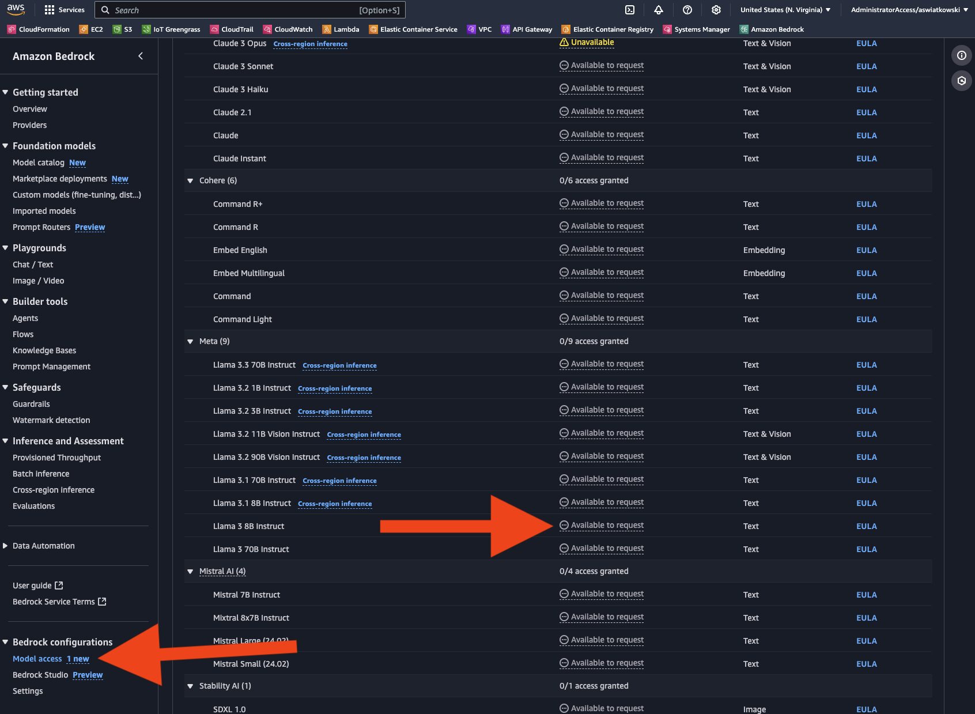Click Model access 1 new link
The width and height of the screenshot is (975, 714).
pos(37,659)
